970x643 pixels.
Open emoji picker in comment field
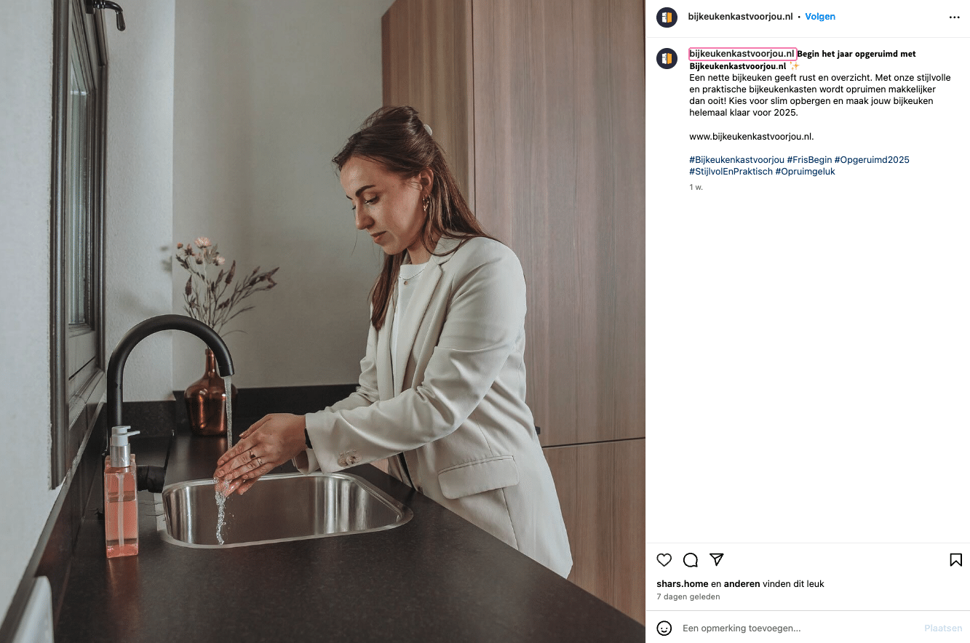click(664, 628)
